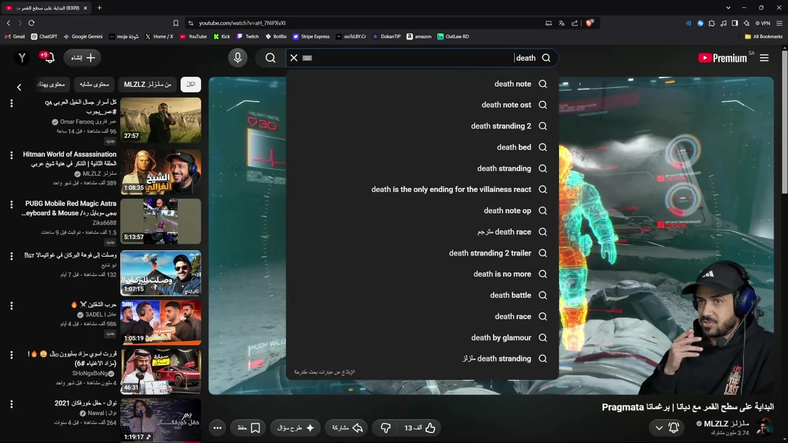Click the magnifier button left of search box
The height and width of the screenshot is (443, 788).
tap(270, 58)
